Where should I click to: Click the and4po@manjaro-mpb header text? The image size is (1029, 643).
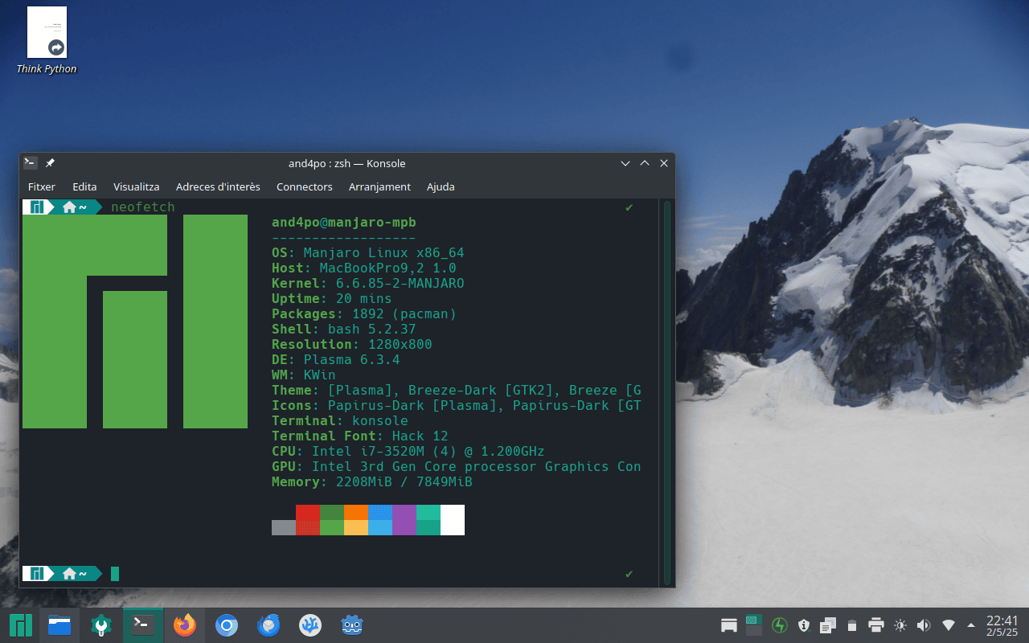(x=344, y=223)
